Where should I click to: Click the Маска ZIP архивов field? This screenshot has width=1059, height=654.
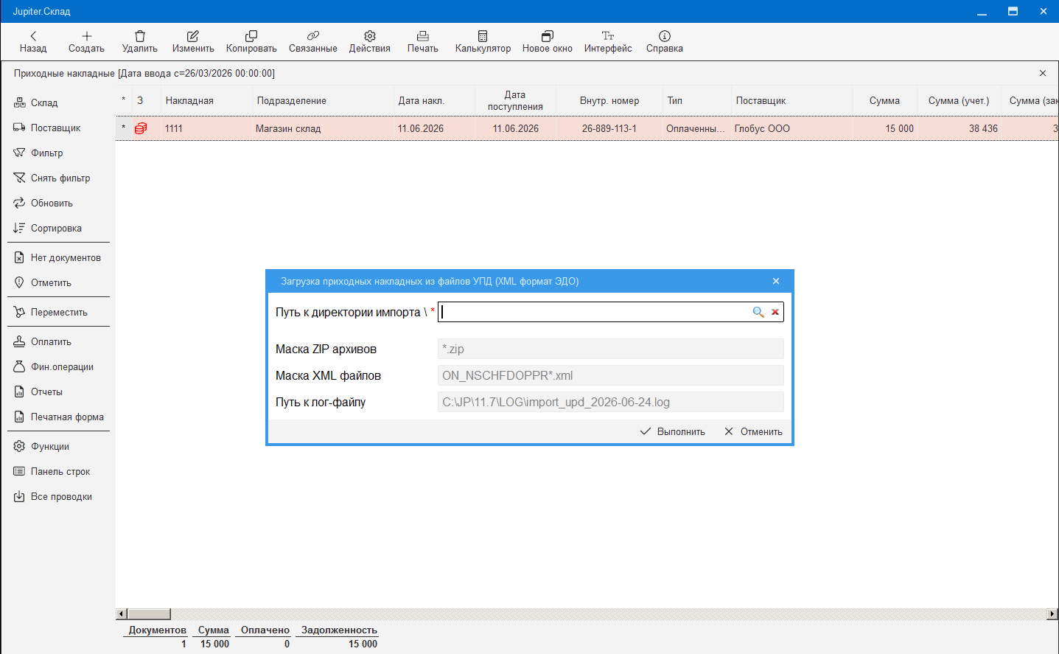pos(610,349)
